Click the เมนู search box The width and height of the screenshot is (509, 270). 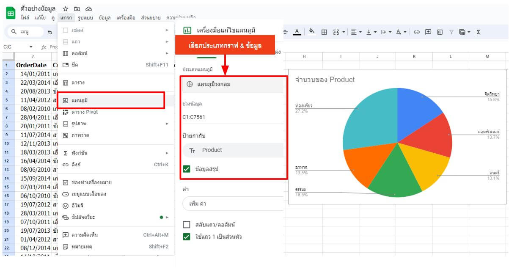(25, 32)
